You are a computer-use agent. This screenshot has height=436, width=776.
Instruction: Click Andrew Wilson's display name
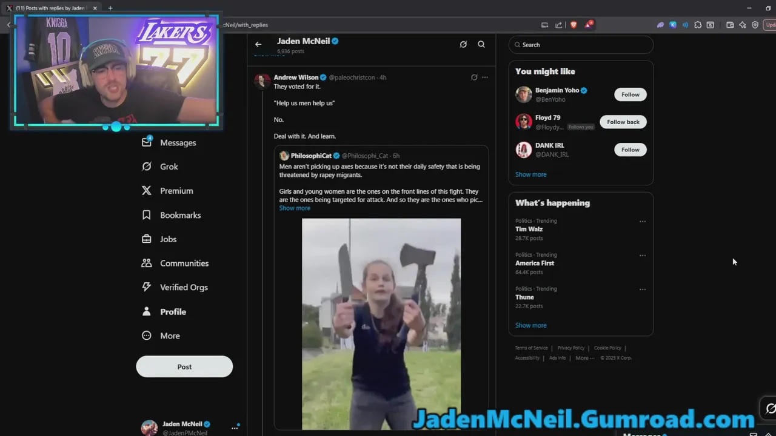pos(296,78)
